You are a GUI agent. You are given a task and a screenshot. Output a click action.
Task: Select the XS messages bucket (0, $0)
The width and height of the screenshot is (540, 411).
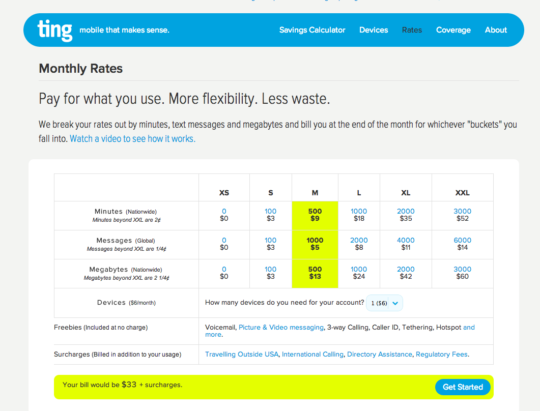(224, 244)
